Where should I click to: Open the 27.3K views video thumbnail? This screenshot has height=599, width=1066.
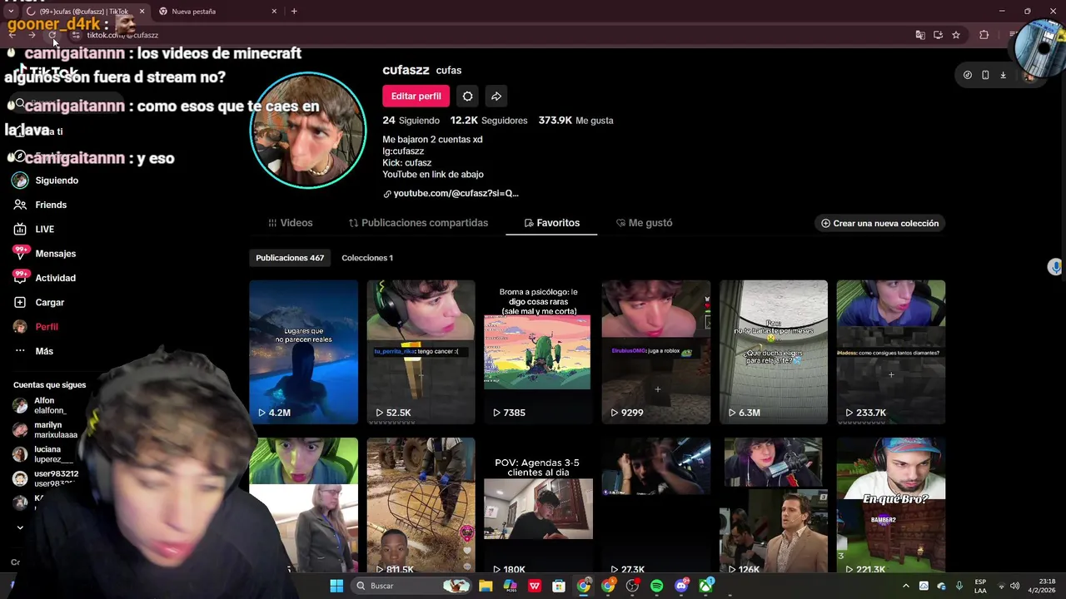point(655,505)
